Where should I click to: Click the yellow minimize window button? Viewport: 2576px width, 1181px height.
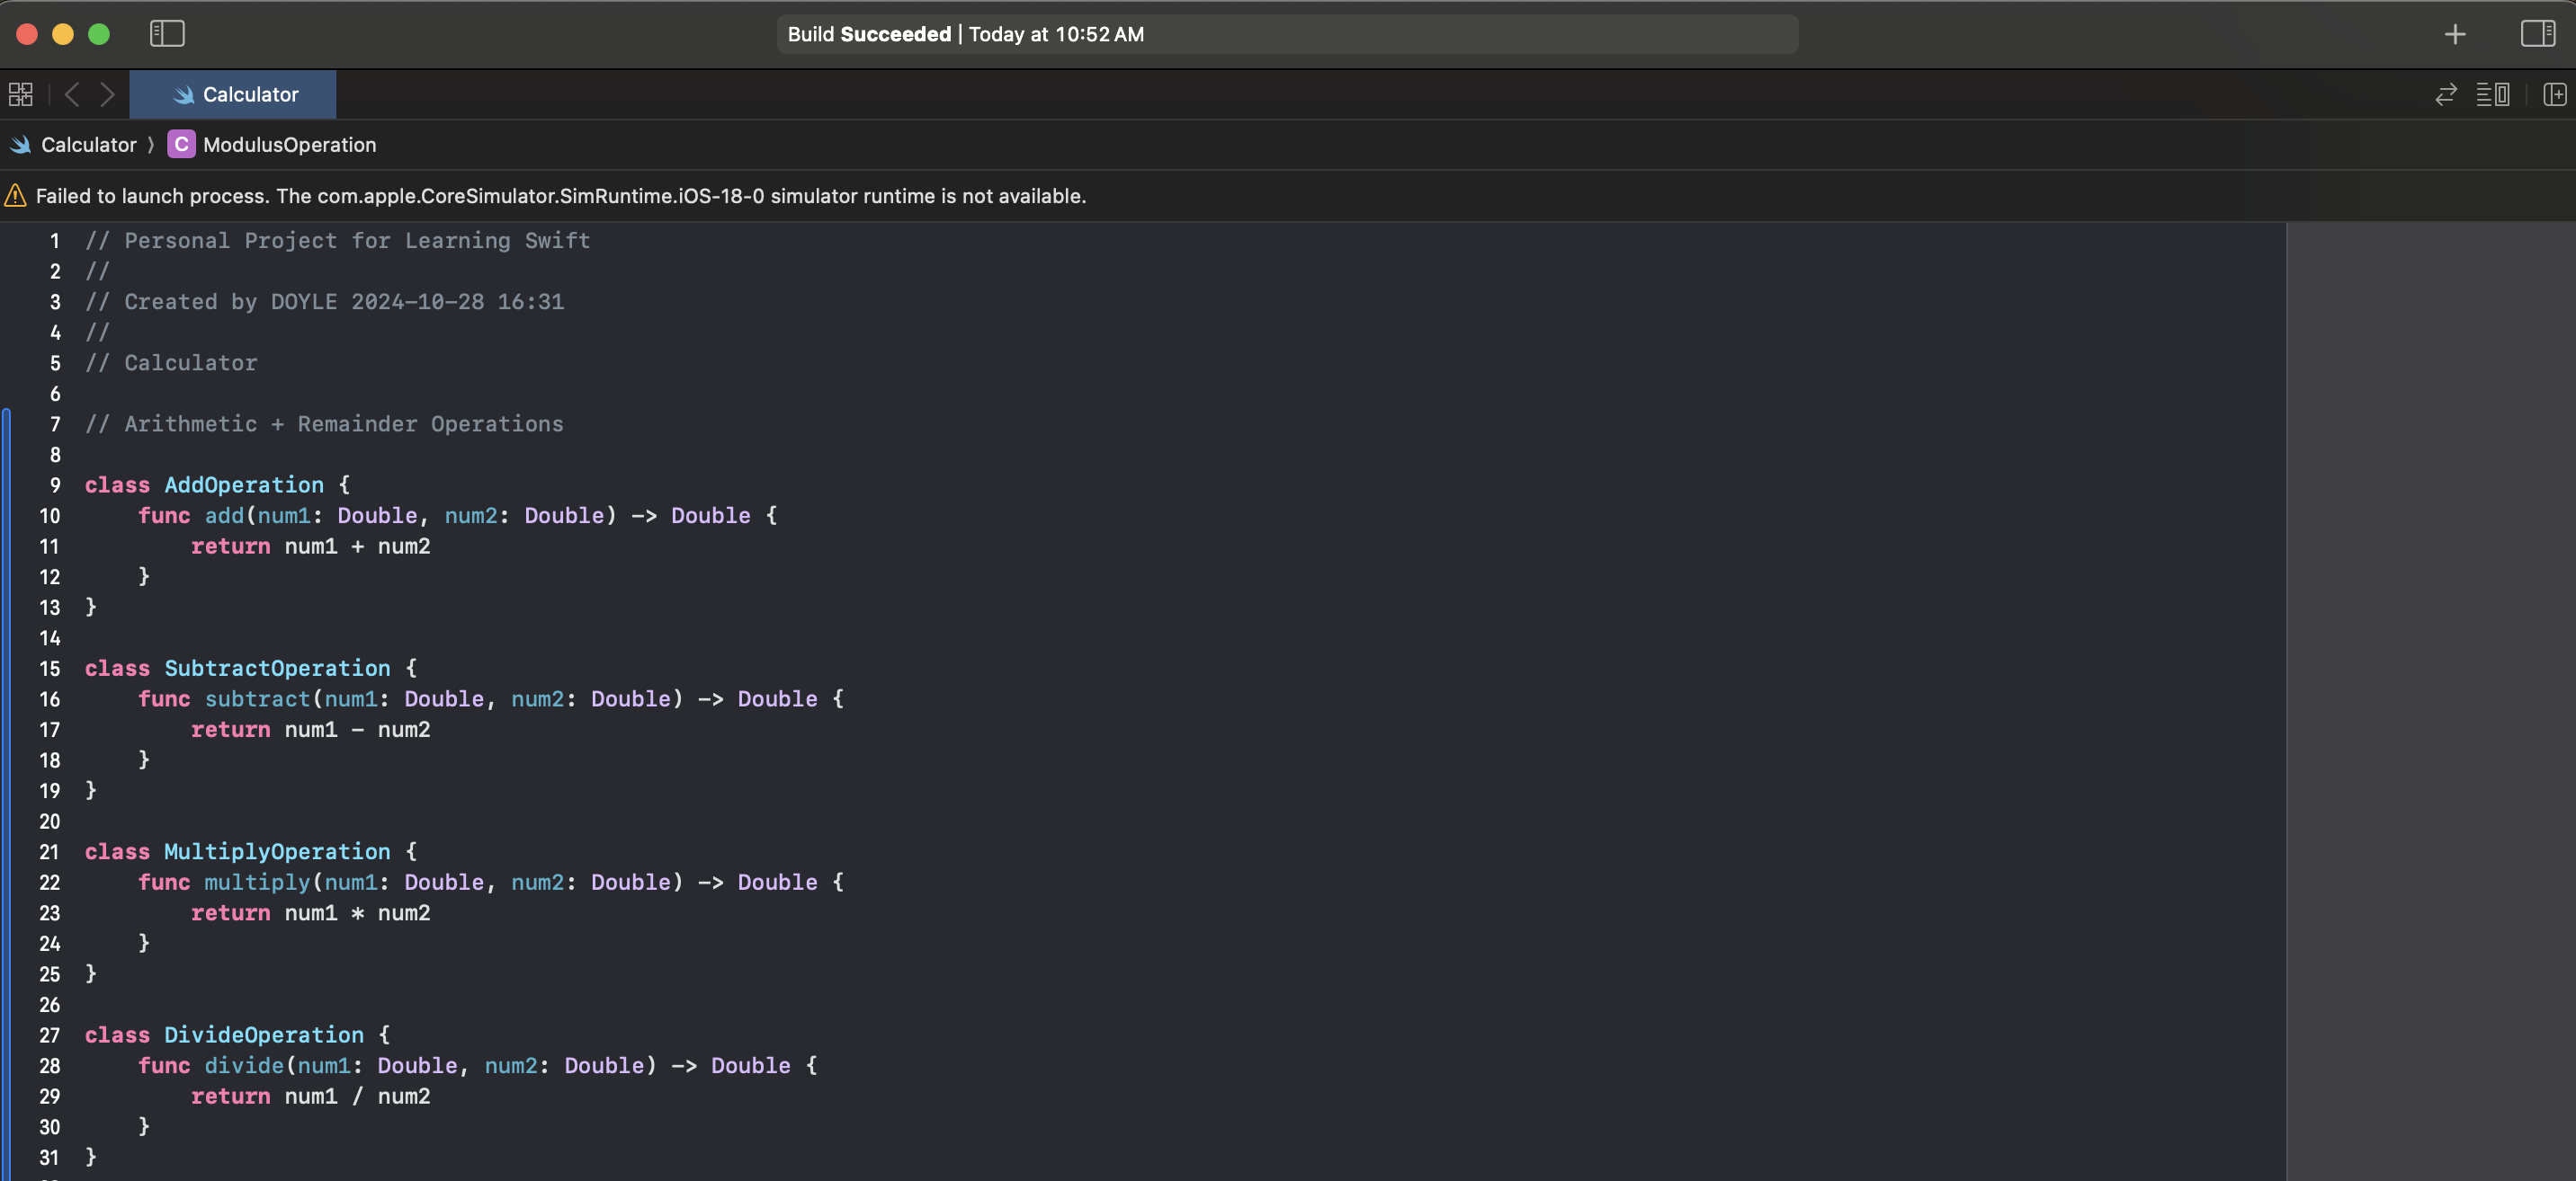[x=63, y=34]
